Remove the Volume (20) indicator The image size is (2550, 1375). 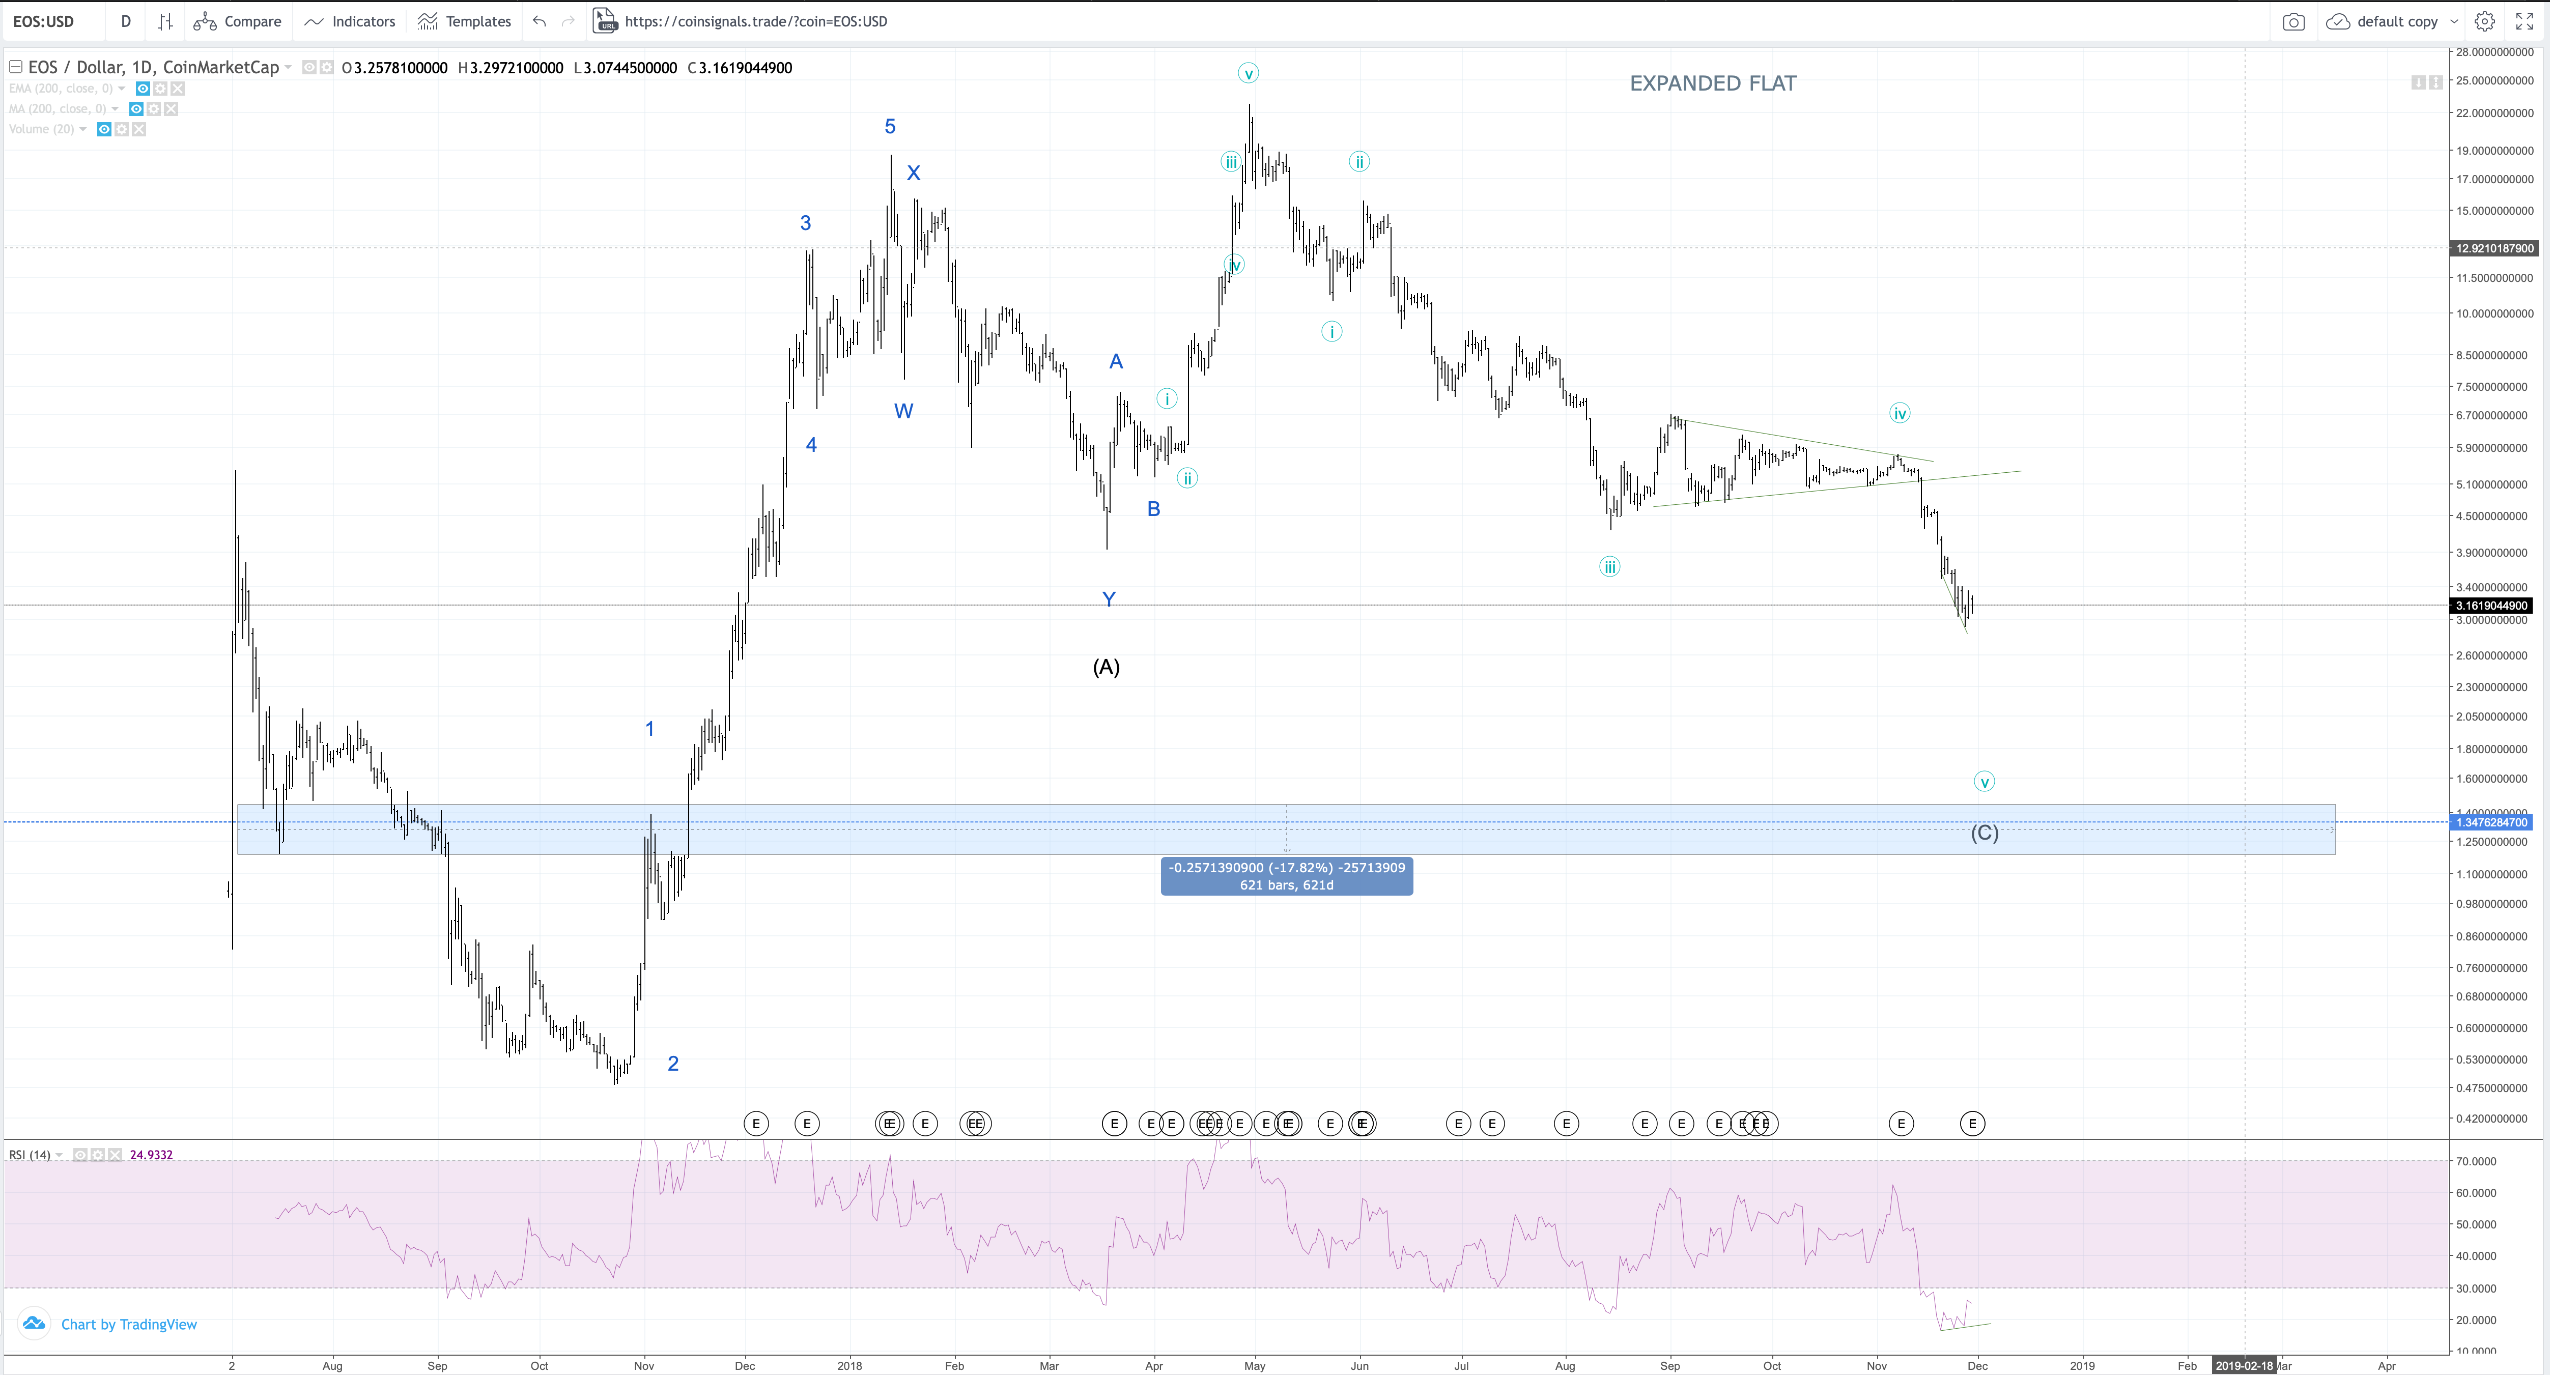coord(138,129)
